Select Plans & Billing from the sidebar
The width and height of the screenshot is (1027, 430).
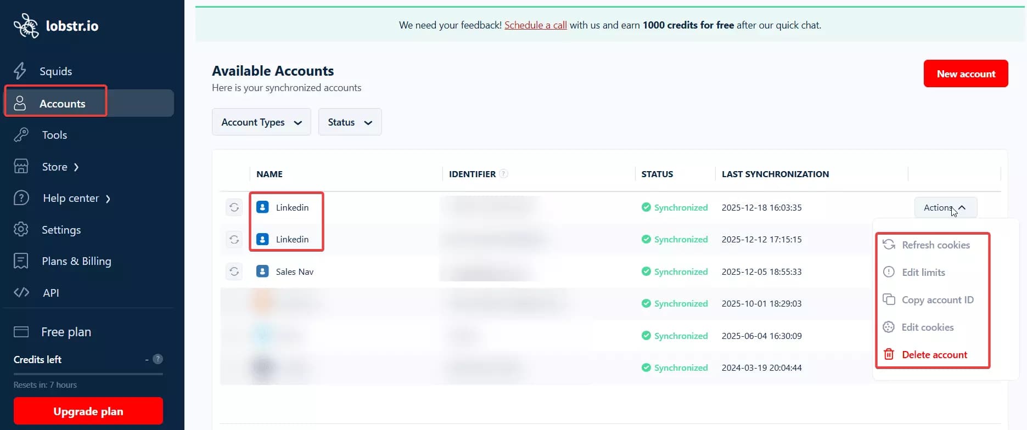click(x=76, y=261)
